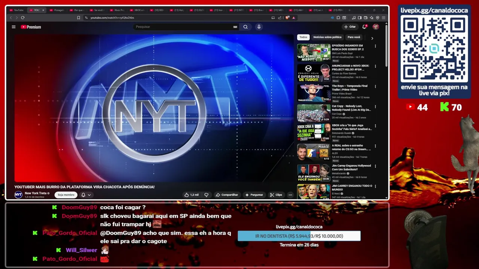
Task: Switch to the (11) Holy browser tab
Action: tap(177, 10)
